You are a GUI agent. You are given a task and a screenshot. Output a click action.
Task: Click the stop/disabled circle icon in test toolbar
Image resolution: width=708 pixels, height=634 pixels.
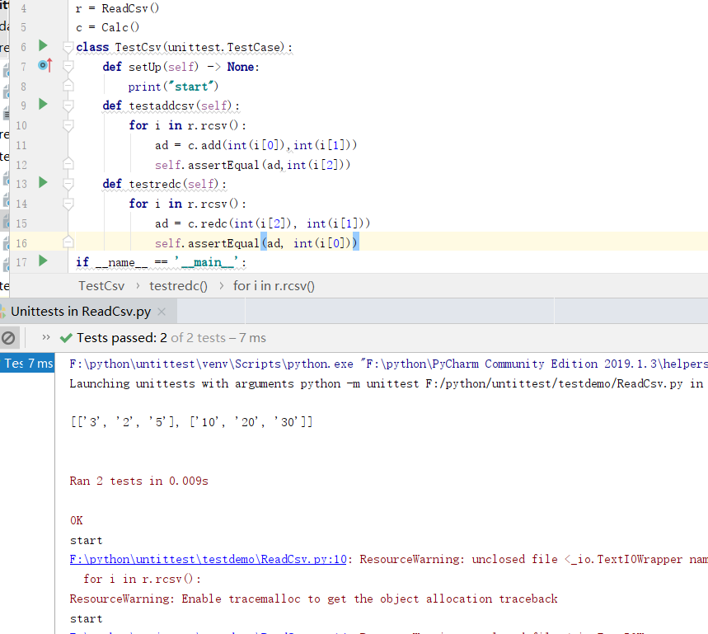point(8,338)
